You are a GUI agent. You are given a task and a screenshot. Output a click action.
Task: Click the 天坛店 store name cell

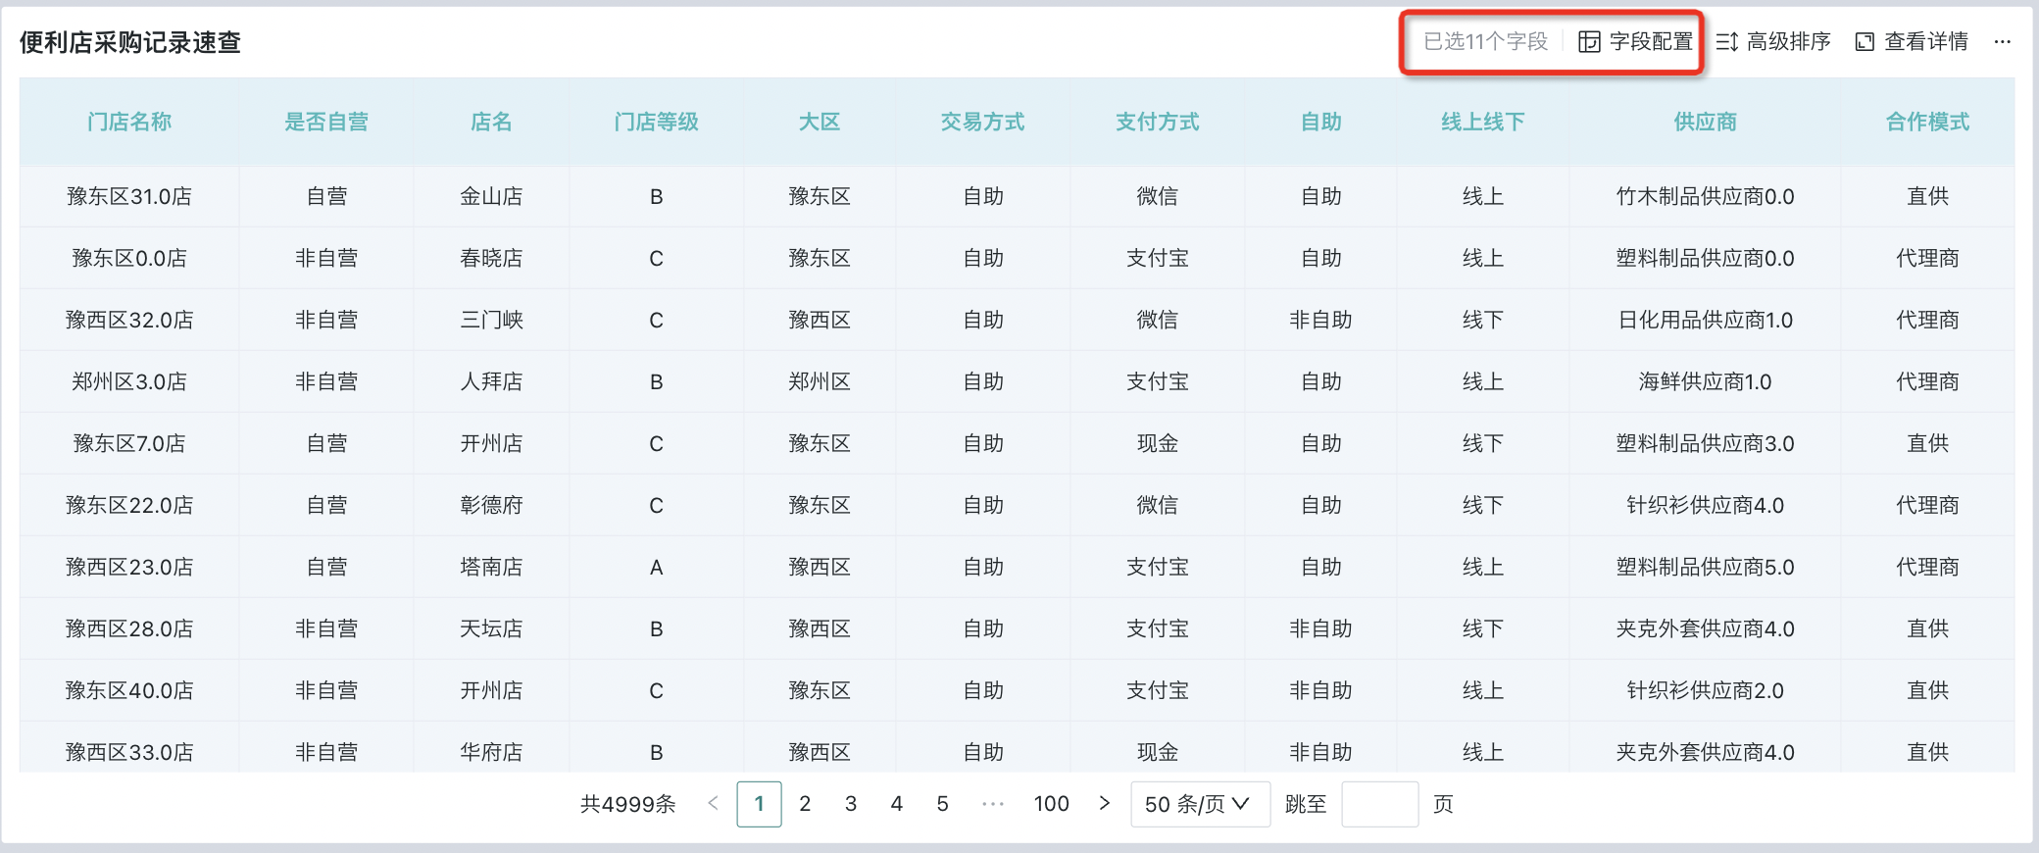(x=491, y=628)
